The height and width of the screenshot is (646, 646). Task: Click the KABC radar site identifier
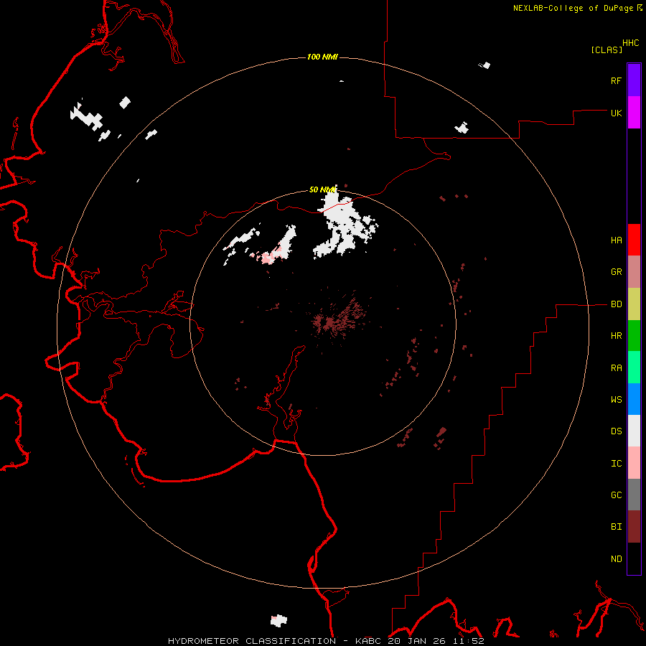click(x=368, y=641)
